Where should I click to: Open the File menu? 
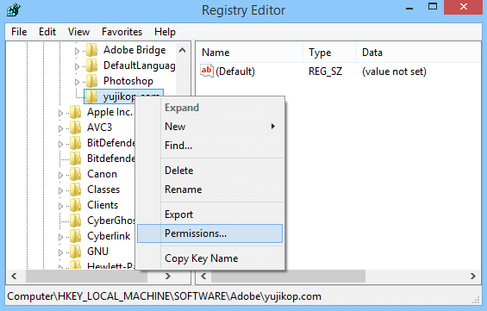pos(19,32)
